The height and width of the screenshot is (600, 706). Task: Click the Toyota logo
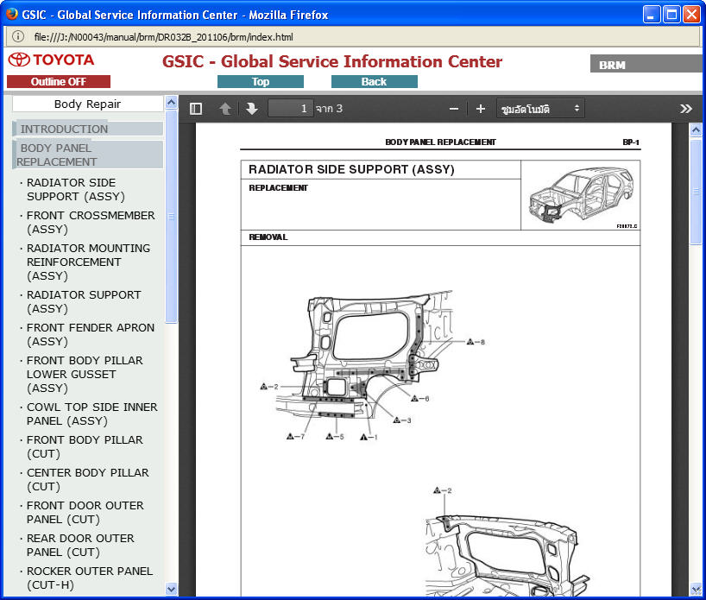click(x=50, y=60)
